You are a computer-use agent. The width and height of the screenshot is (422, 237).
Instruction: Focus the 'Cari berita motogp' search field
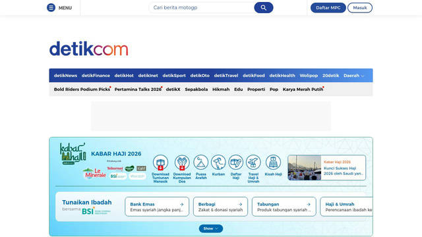tap(202, 7)
